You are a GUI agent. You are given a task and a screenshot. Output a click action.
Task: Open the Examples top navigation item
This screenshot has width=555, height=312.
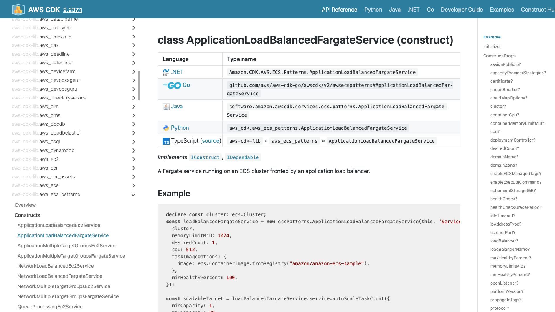click(502, 10)
